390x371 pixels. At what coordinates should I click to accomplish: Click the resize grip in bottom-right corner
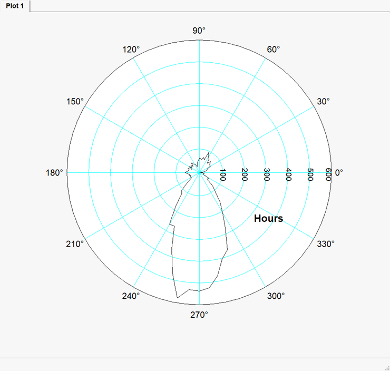pyautogui.click(x=385, y=366)
